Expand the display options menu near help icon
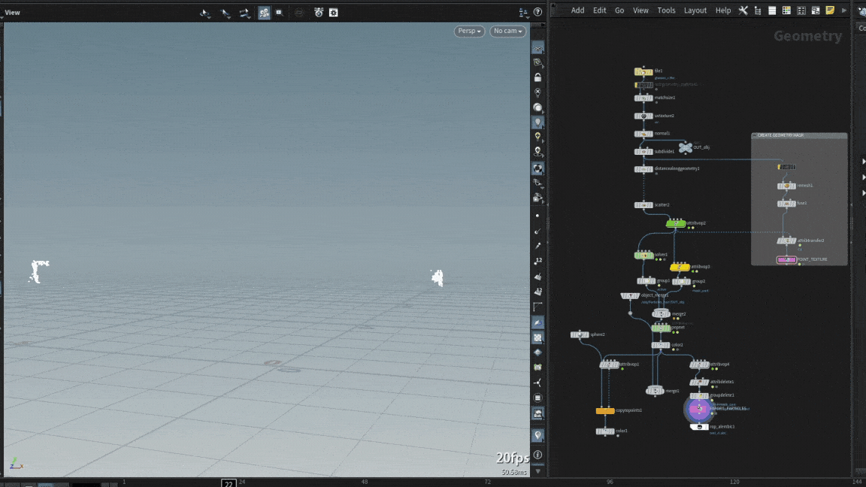 click(x=524, y=13)
